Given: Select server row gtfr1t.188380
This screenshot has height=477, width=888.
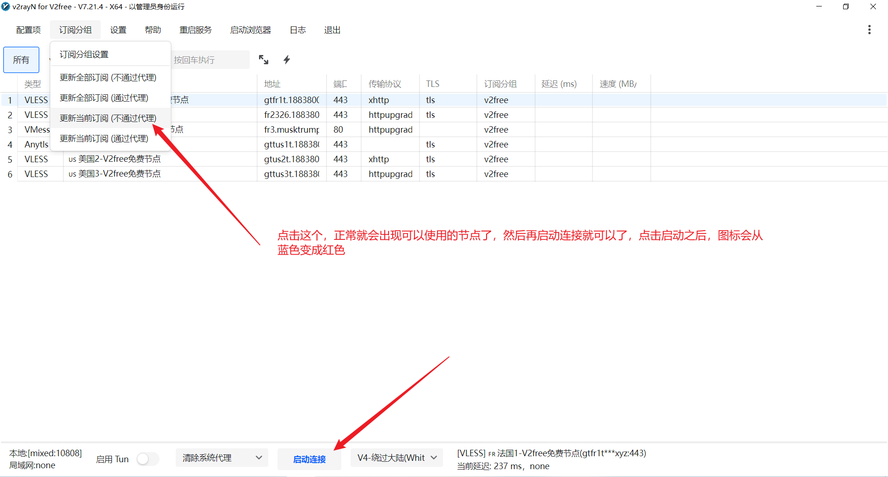Looking at the screenshot, I should point(444,100).
